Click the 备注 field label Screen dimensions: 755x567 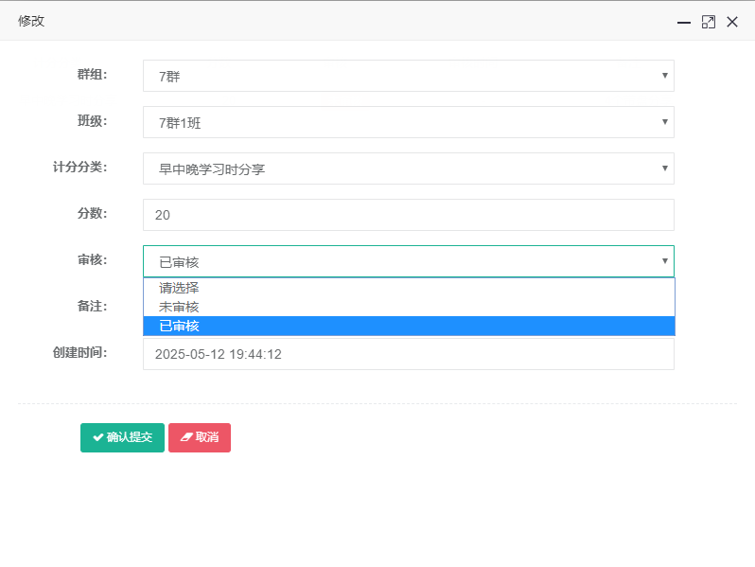pos(92,307)
